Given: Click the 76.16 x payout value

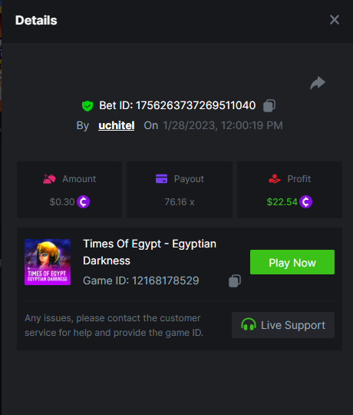Looking at the screenshot, I should click(180, 202).
